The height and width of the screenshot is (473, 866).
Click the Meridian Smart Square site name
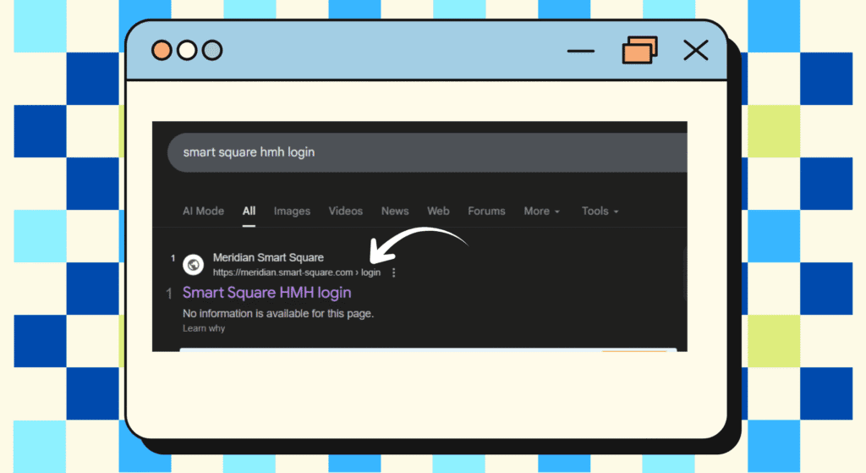tap(268, 257)
